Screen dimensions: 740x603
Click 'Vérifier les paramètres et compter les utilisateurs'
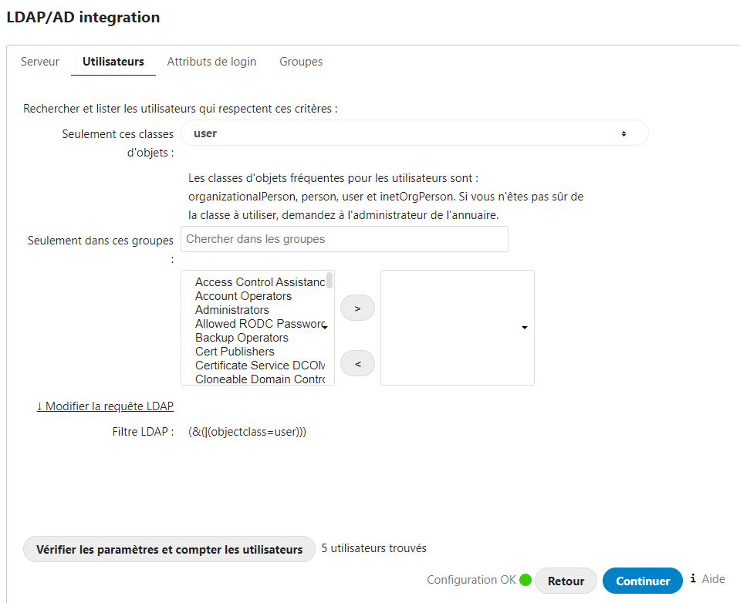point(169,549)
